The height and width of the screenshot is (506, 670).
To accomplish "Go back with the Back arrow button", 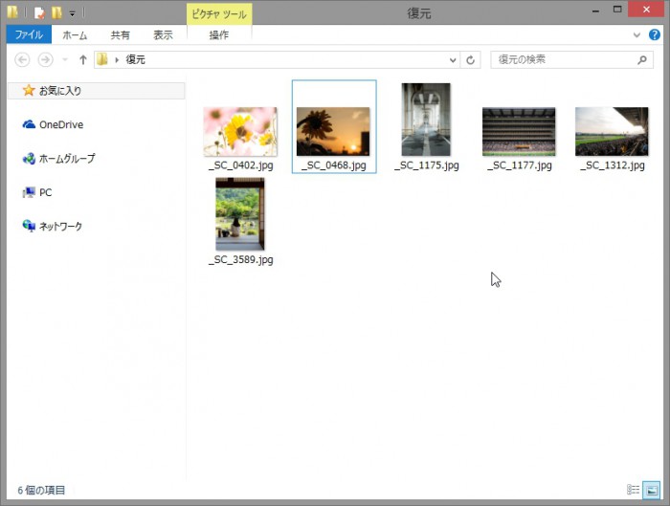I will [x=22, y=59].
